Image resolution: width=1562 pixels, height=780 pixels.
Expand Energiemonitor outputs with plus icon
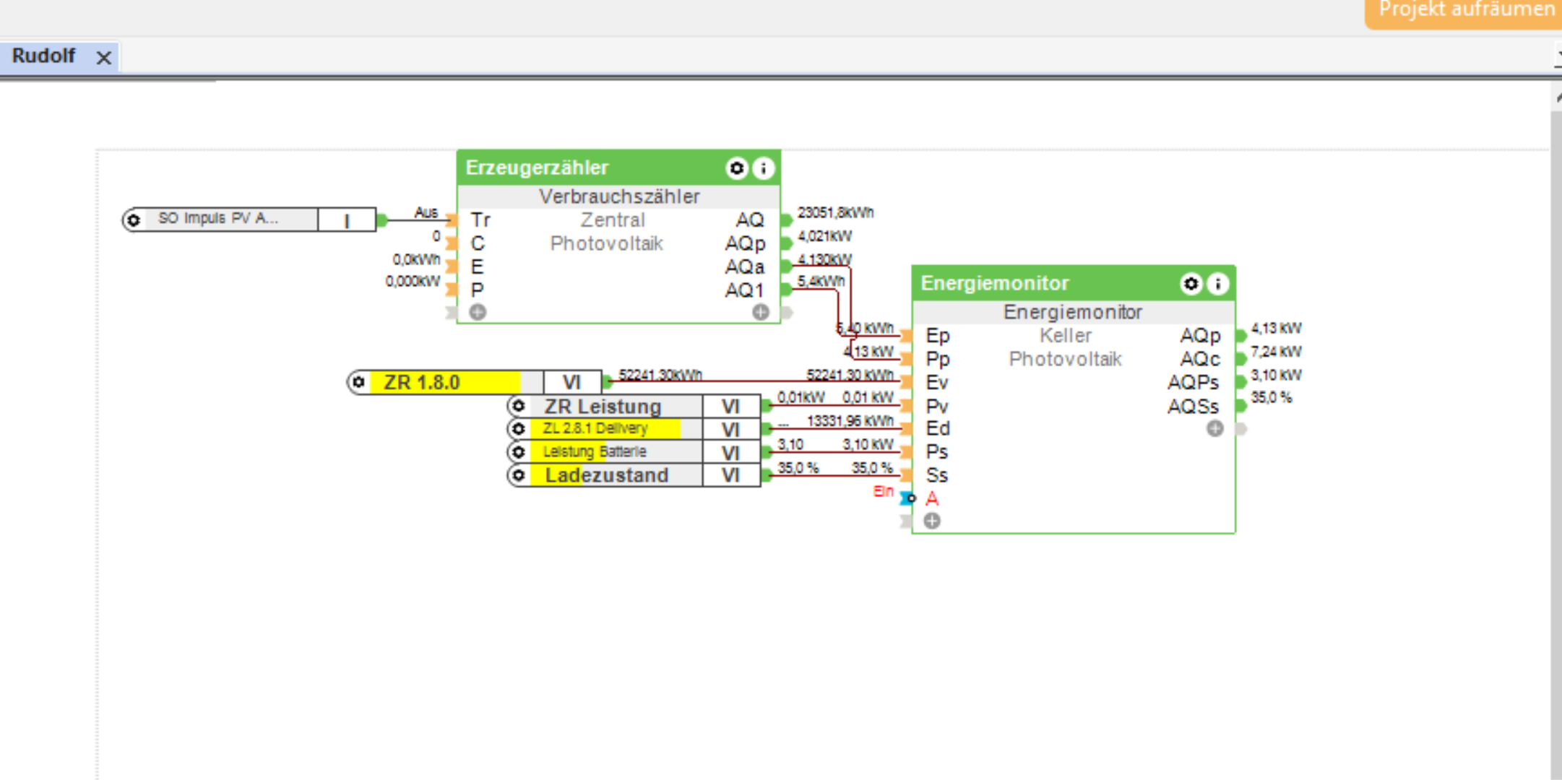click(1215, 428)
